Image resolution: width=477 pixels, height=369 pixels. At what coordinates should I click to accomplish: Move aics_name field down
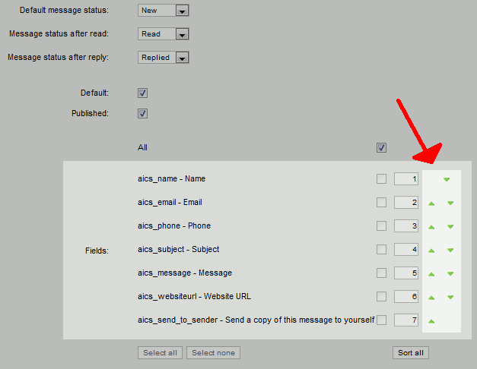(x=447, y=179)
